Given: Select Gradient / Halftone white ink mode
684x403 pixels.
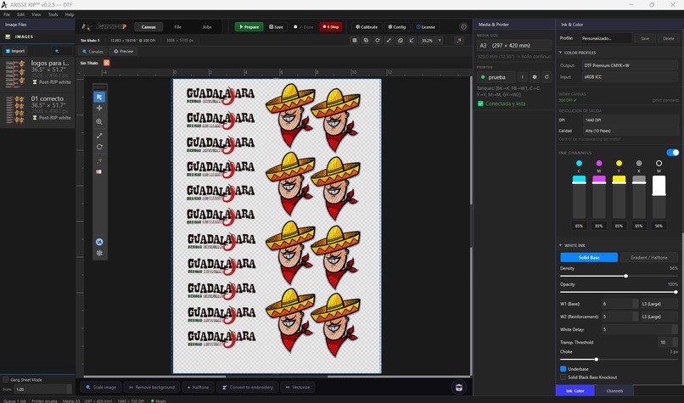Looking at the screenshot, I should pyautogui.click(x=648, y=258).
